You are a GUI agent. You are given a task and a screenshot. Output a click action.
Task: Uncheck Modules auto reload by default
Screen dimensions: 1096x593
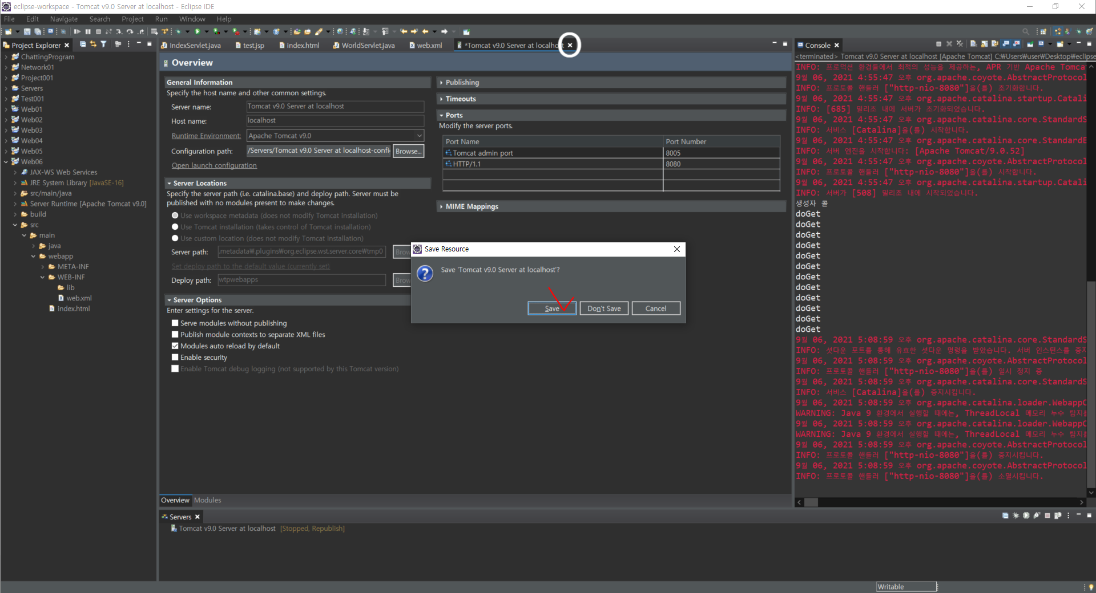pyautogui.click(x=175, y=346)
